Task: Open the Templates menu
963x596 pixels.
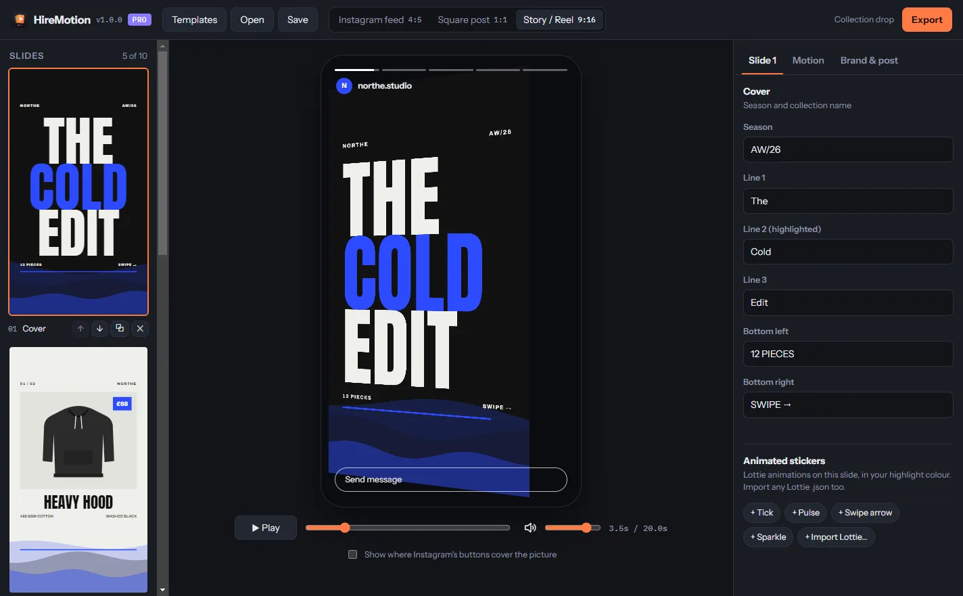Action: click(195, 20)
